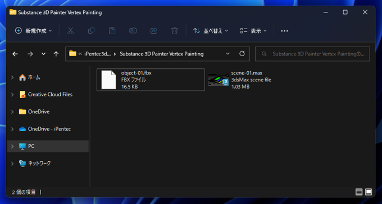The image size is (382, 204).
Task: Select the object-01.fbx file
Action: tap(151, 80)
